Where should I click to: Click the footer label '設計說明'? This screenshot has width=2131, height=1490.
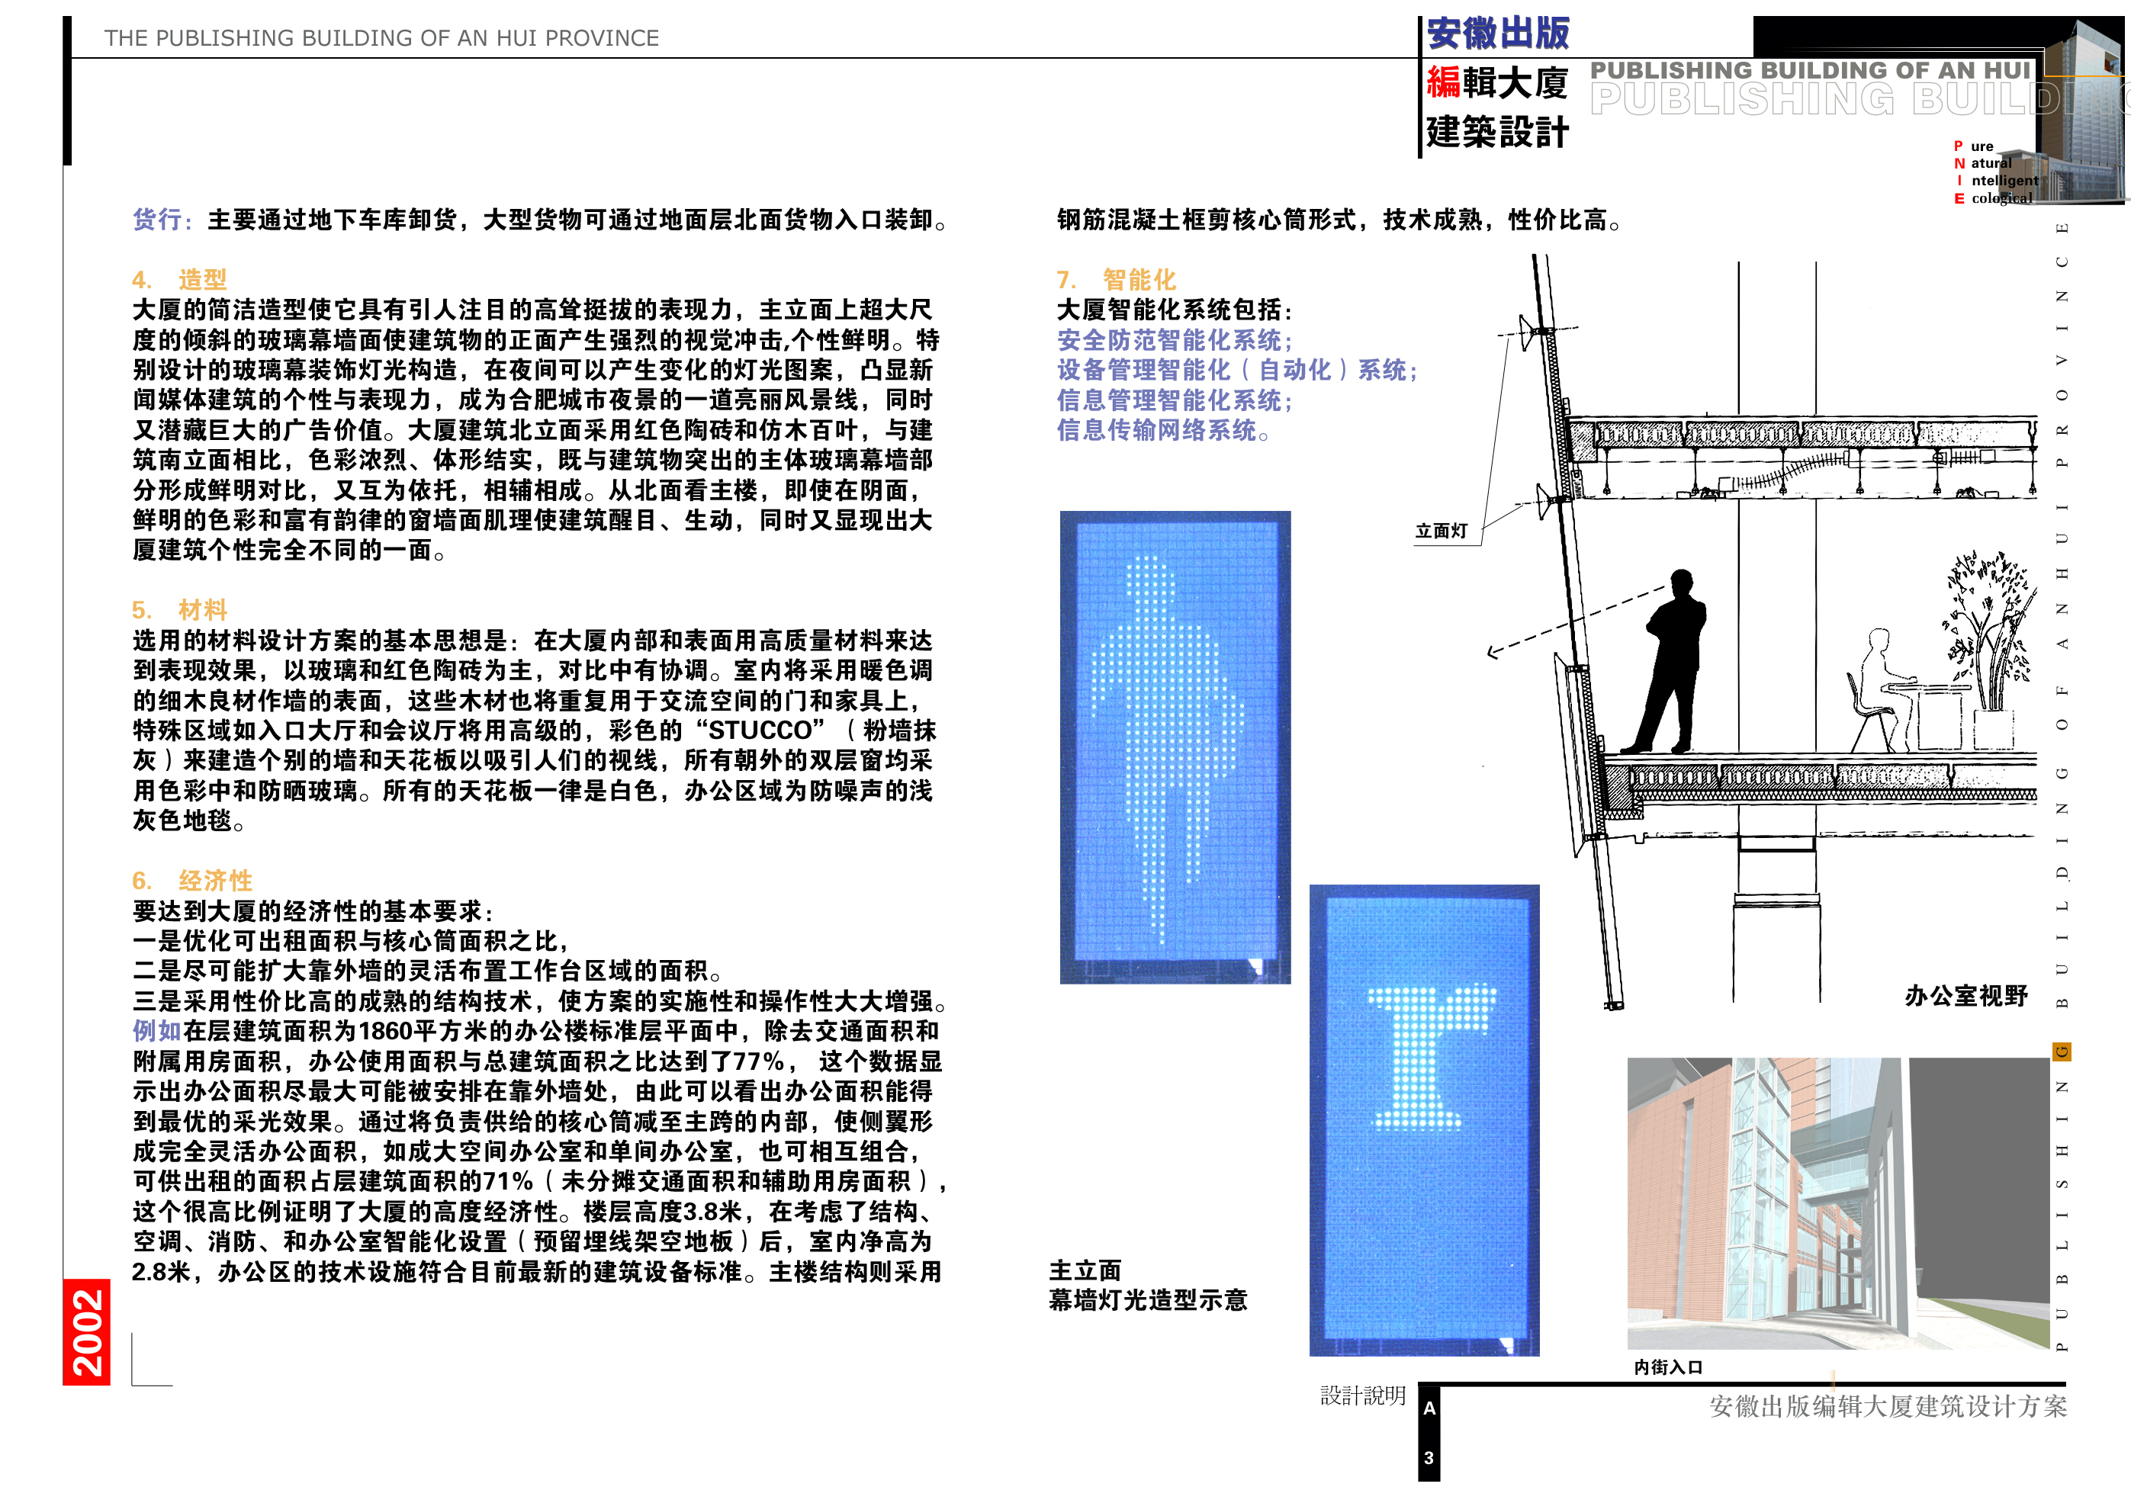[x=1362, y=1395]
